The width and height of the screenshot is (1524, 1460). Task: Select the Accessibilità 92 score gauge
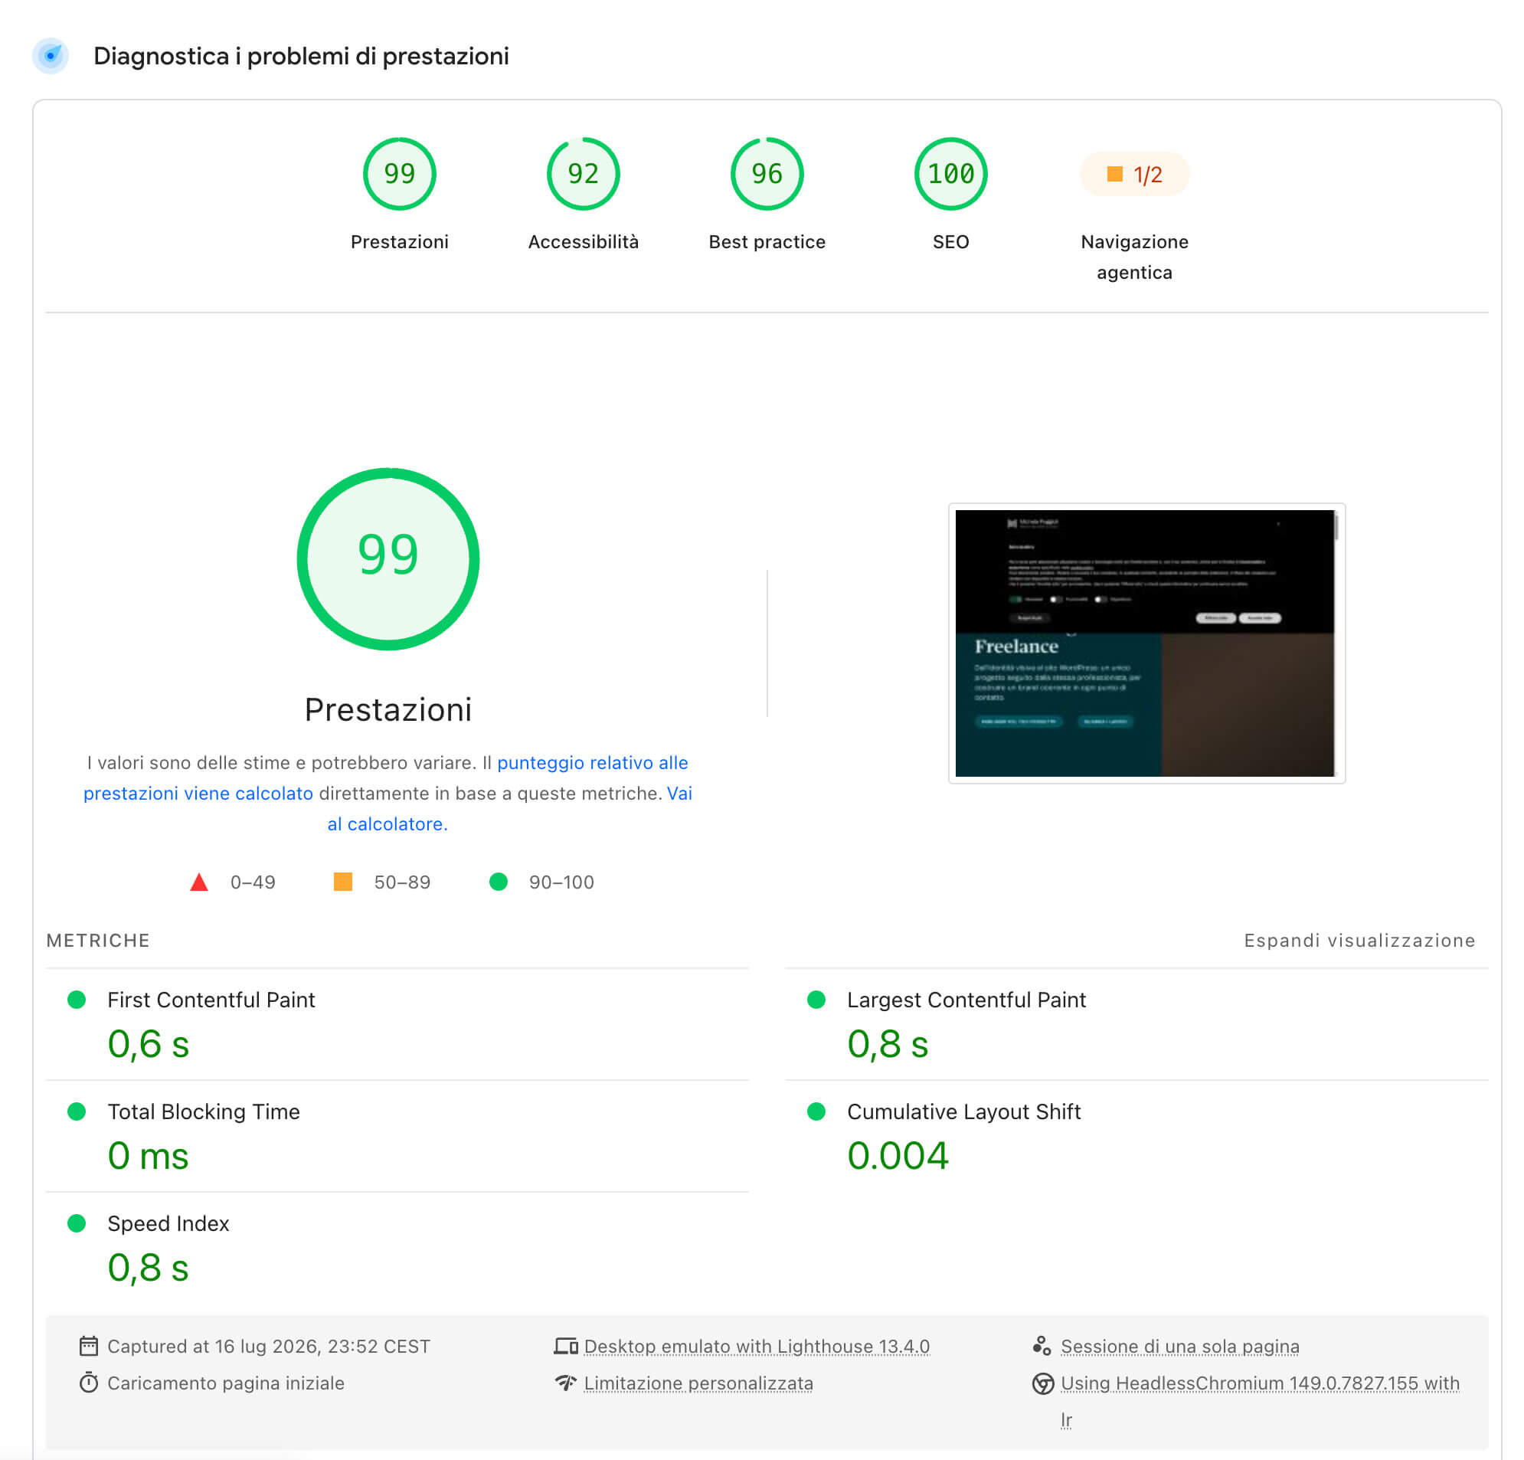[583, 173]
